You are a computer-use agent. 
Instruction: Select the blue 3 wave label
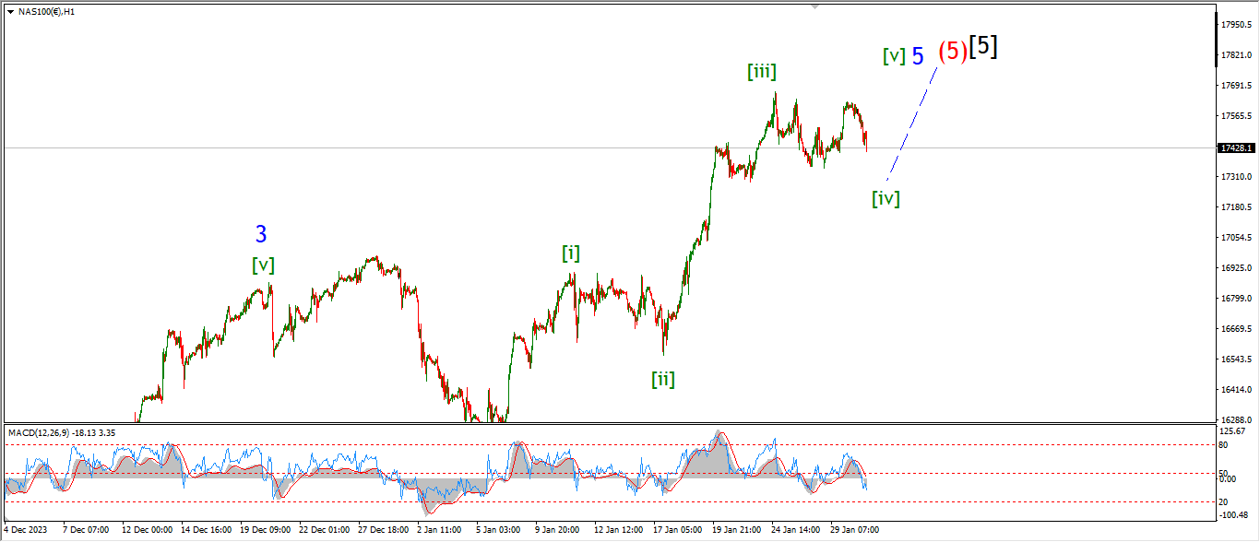pyautogui.click(x=261, y=235)
